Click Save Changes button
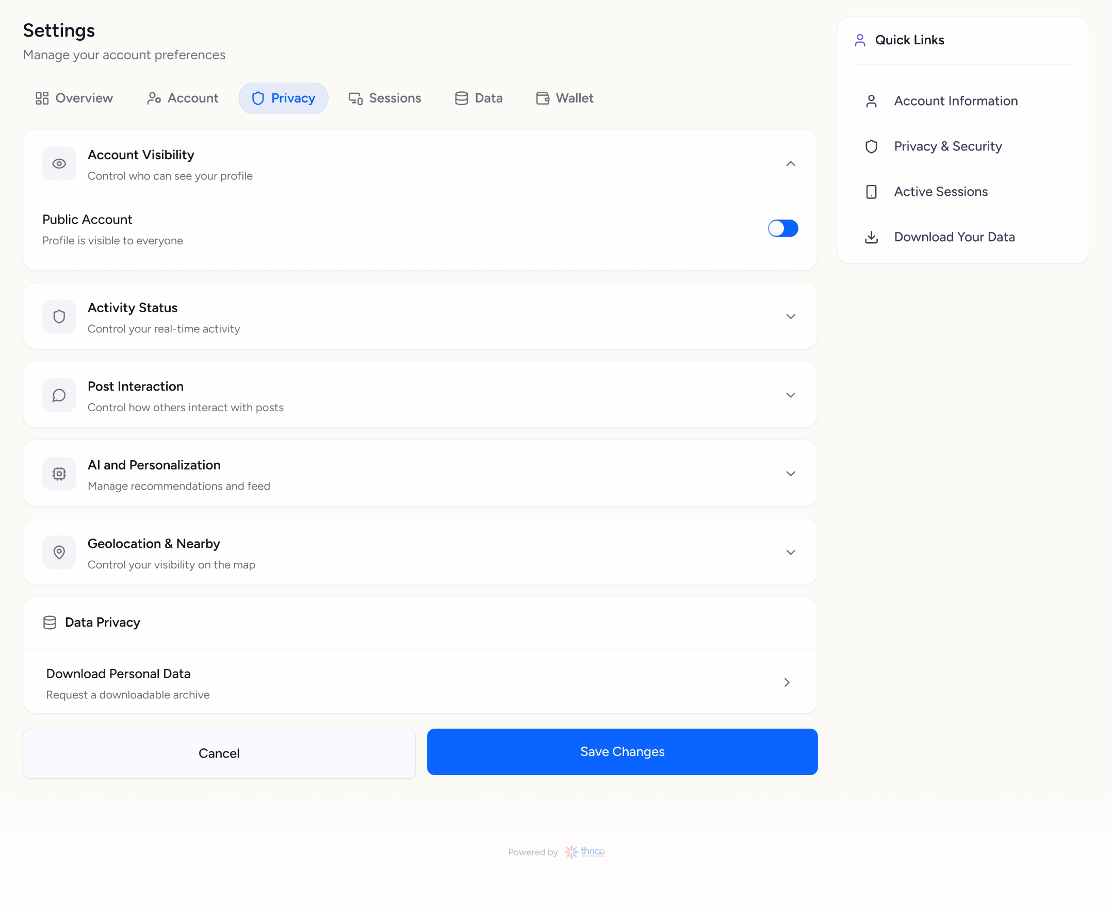 pos(622,752)
